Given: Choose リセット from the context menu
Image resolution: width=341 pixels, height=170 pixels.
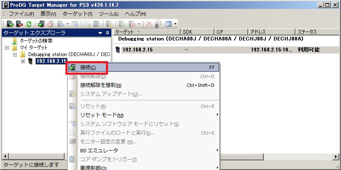Looking at the screenshot, I should pos(143,106).
